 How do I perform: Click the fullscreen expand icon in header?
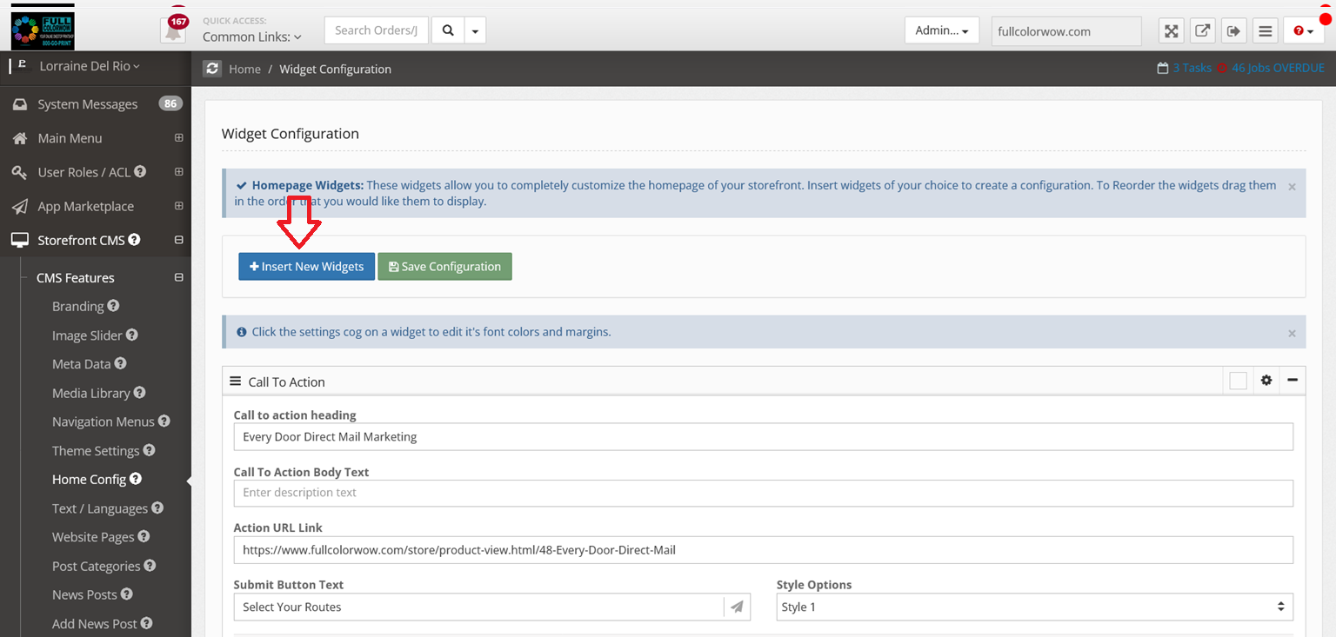click(1172, 31)
